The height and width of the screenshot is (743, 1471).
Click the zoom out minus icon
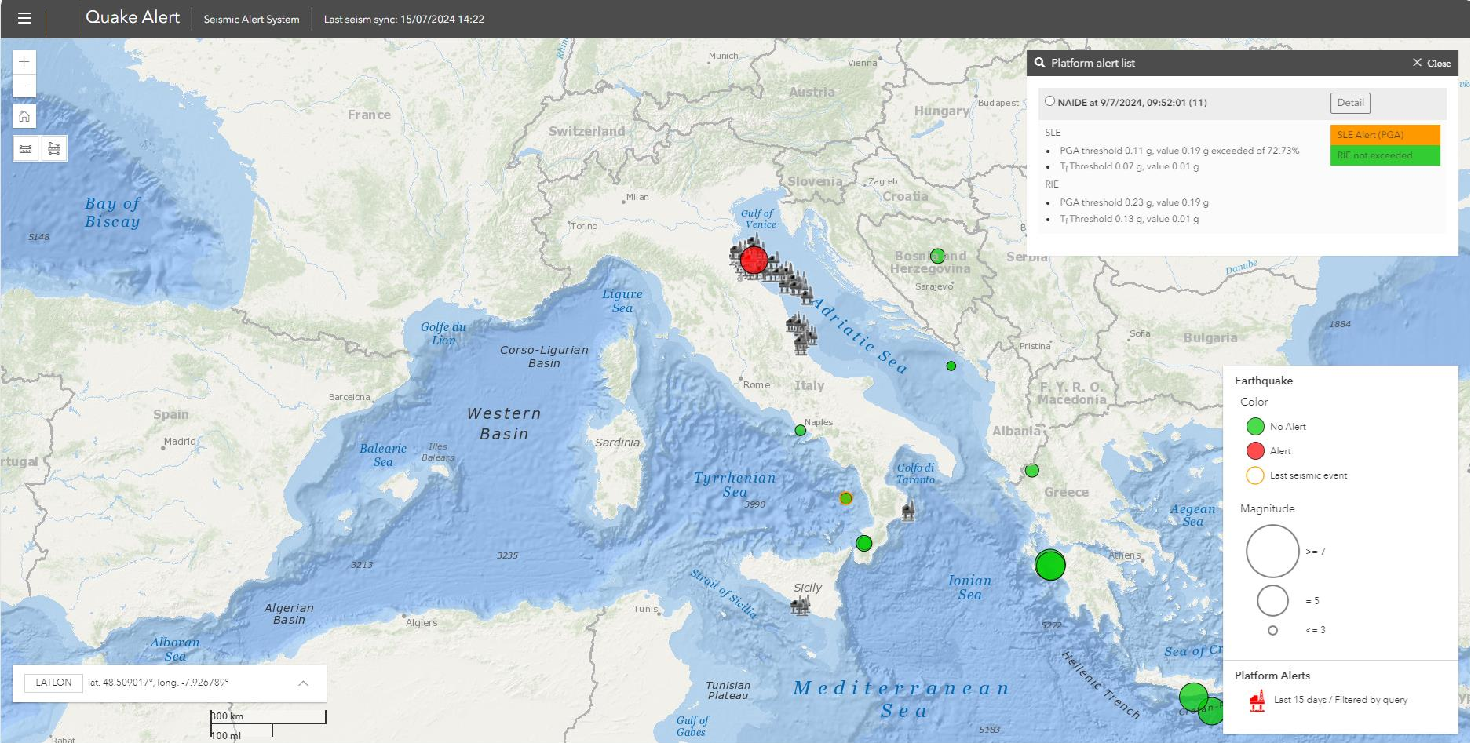(24, 86)
